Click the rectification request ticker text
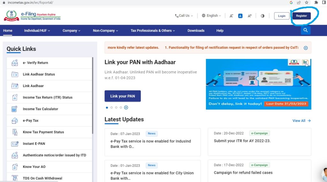Screen dimensions: 327x182 pos(232,48)
